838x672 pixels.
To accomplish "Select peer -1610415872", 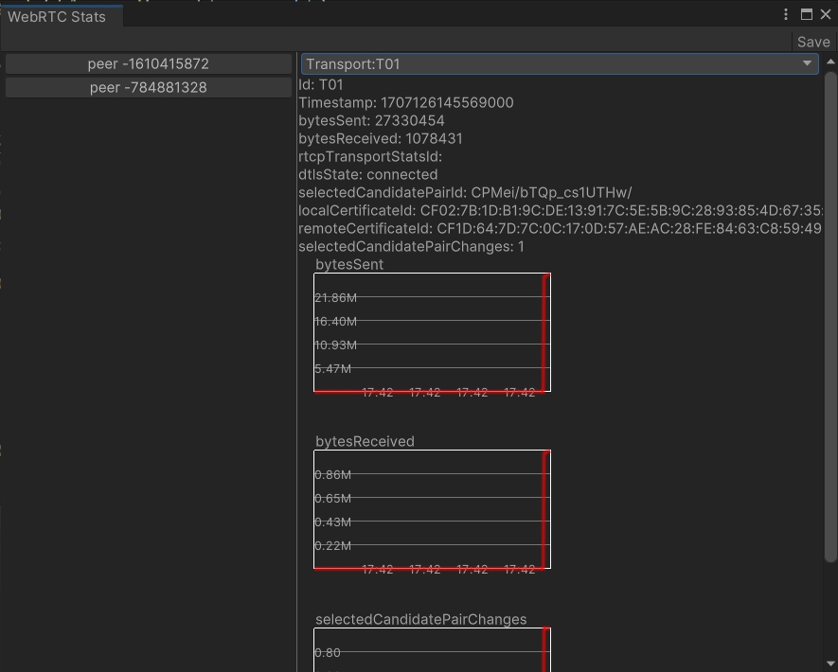I will [149, 63].
